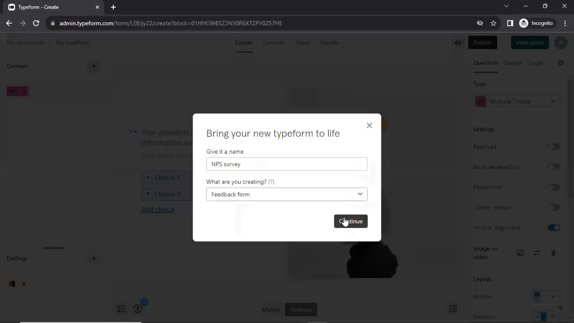Toggle the 'Other' option switch
Screen dimensions: 574x323
coord(554,207)
